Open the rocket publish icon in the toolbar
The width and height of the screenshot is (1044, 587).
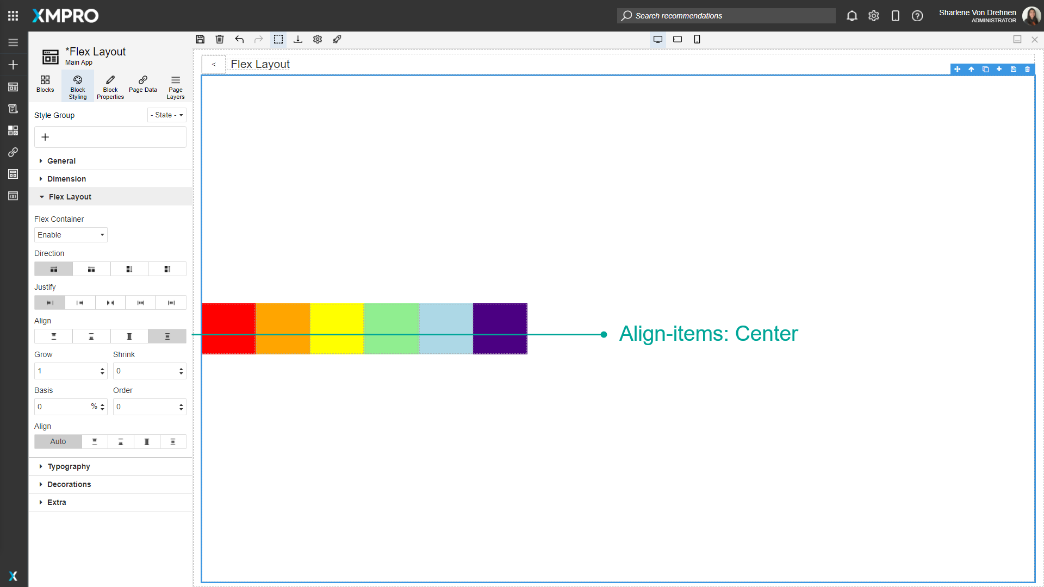337,39
